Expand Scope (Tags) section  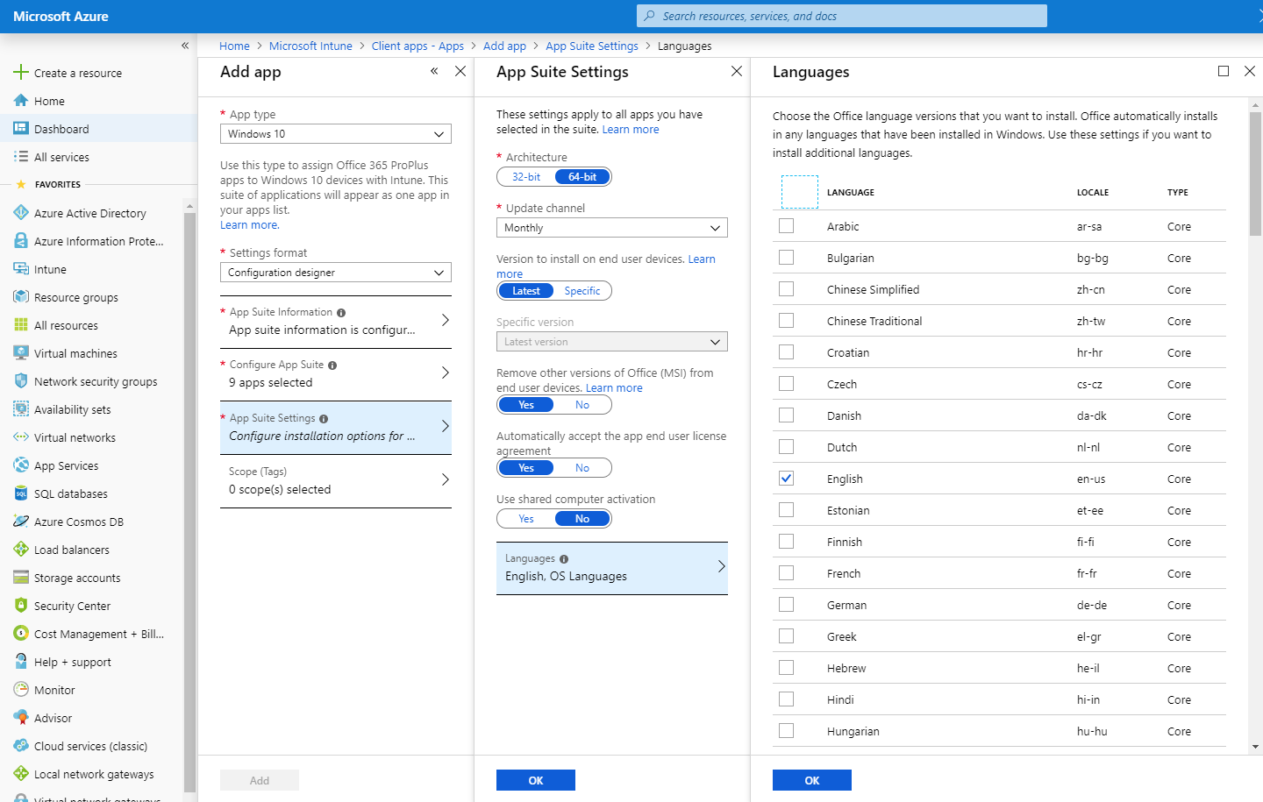(336, 481)
